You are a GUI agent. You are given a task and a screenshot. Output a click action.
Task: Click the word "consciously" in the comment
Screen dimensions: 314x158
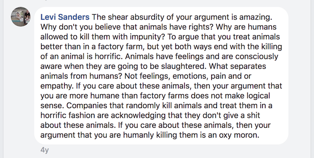click(257, 57)
